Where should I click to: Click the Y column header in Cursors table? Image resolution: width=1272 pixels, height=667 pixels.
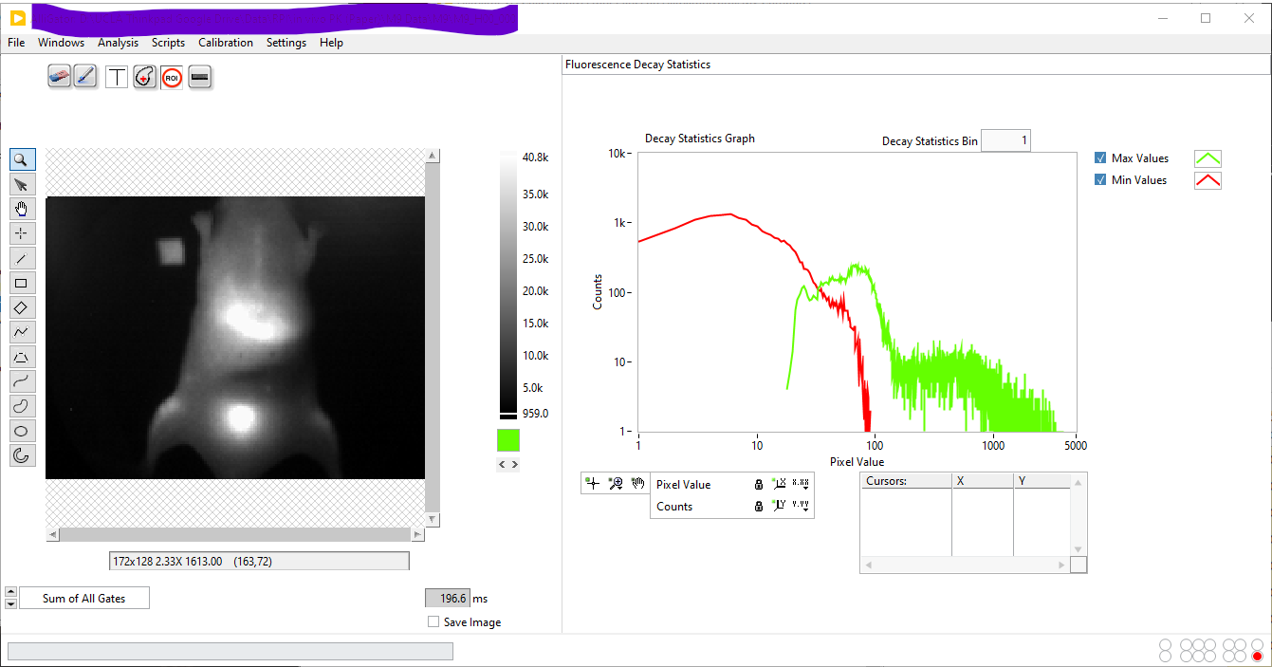pyautogui.click(x=1042, y=481)
